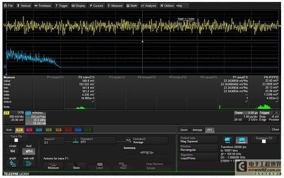Switch to the pink F2 trace tab
Screen dimensions: 284x178
coord(29,130)
